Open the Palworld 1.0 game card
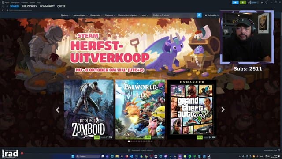This screenshot has height=159, width=282. (x=140, y=110)
